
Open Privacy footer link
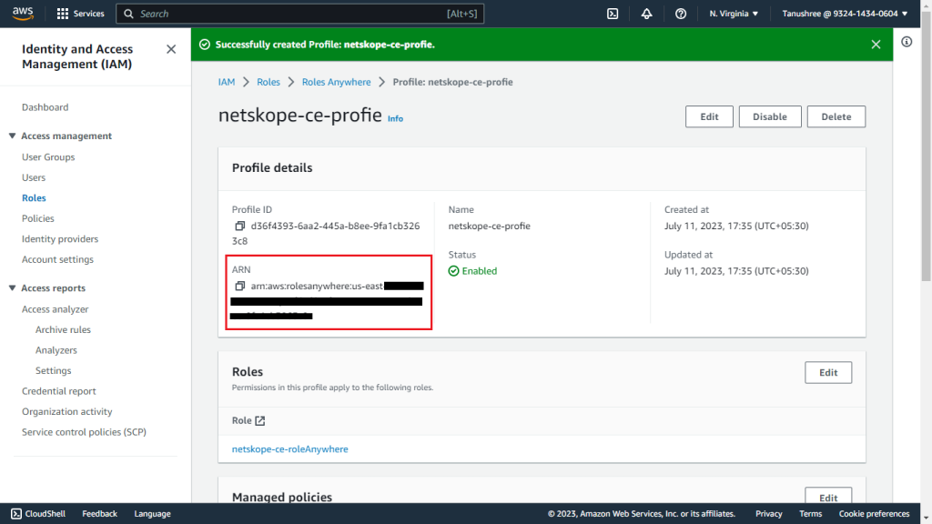tap(768, 514)
